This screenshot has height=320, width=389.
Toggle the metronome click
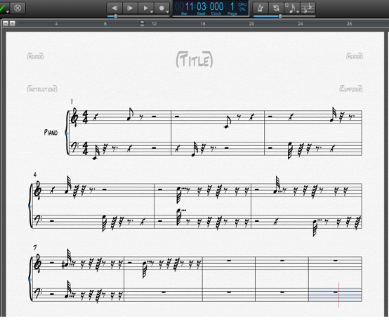261,8
